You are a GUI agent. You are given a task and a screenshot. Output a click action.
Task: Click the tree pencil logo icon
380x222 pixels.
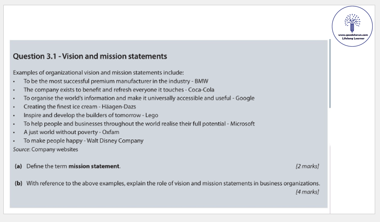[352, 23]
